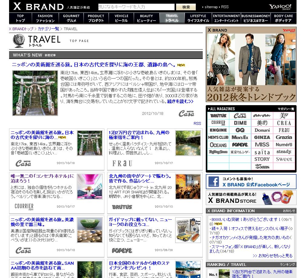Open the RSS link in header
The image size is (302, 278).
coord(225,7)
